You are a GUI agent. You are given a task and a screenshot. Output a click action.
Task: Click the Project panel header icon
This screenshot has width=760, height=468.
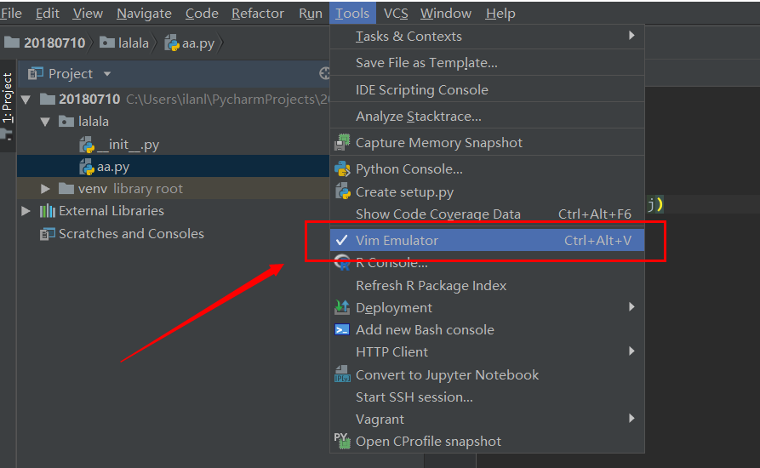click(x=36, y=73)
